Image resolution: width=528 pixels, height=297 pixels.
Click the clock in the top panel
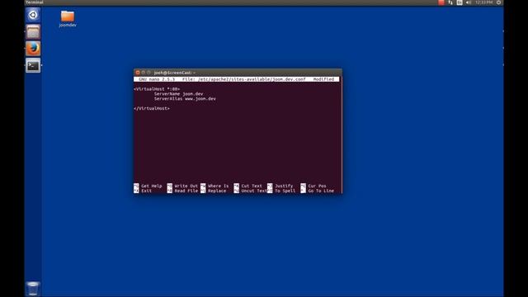pyautogui.click(x=484, y=2)
